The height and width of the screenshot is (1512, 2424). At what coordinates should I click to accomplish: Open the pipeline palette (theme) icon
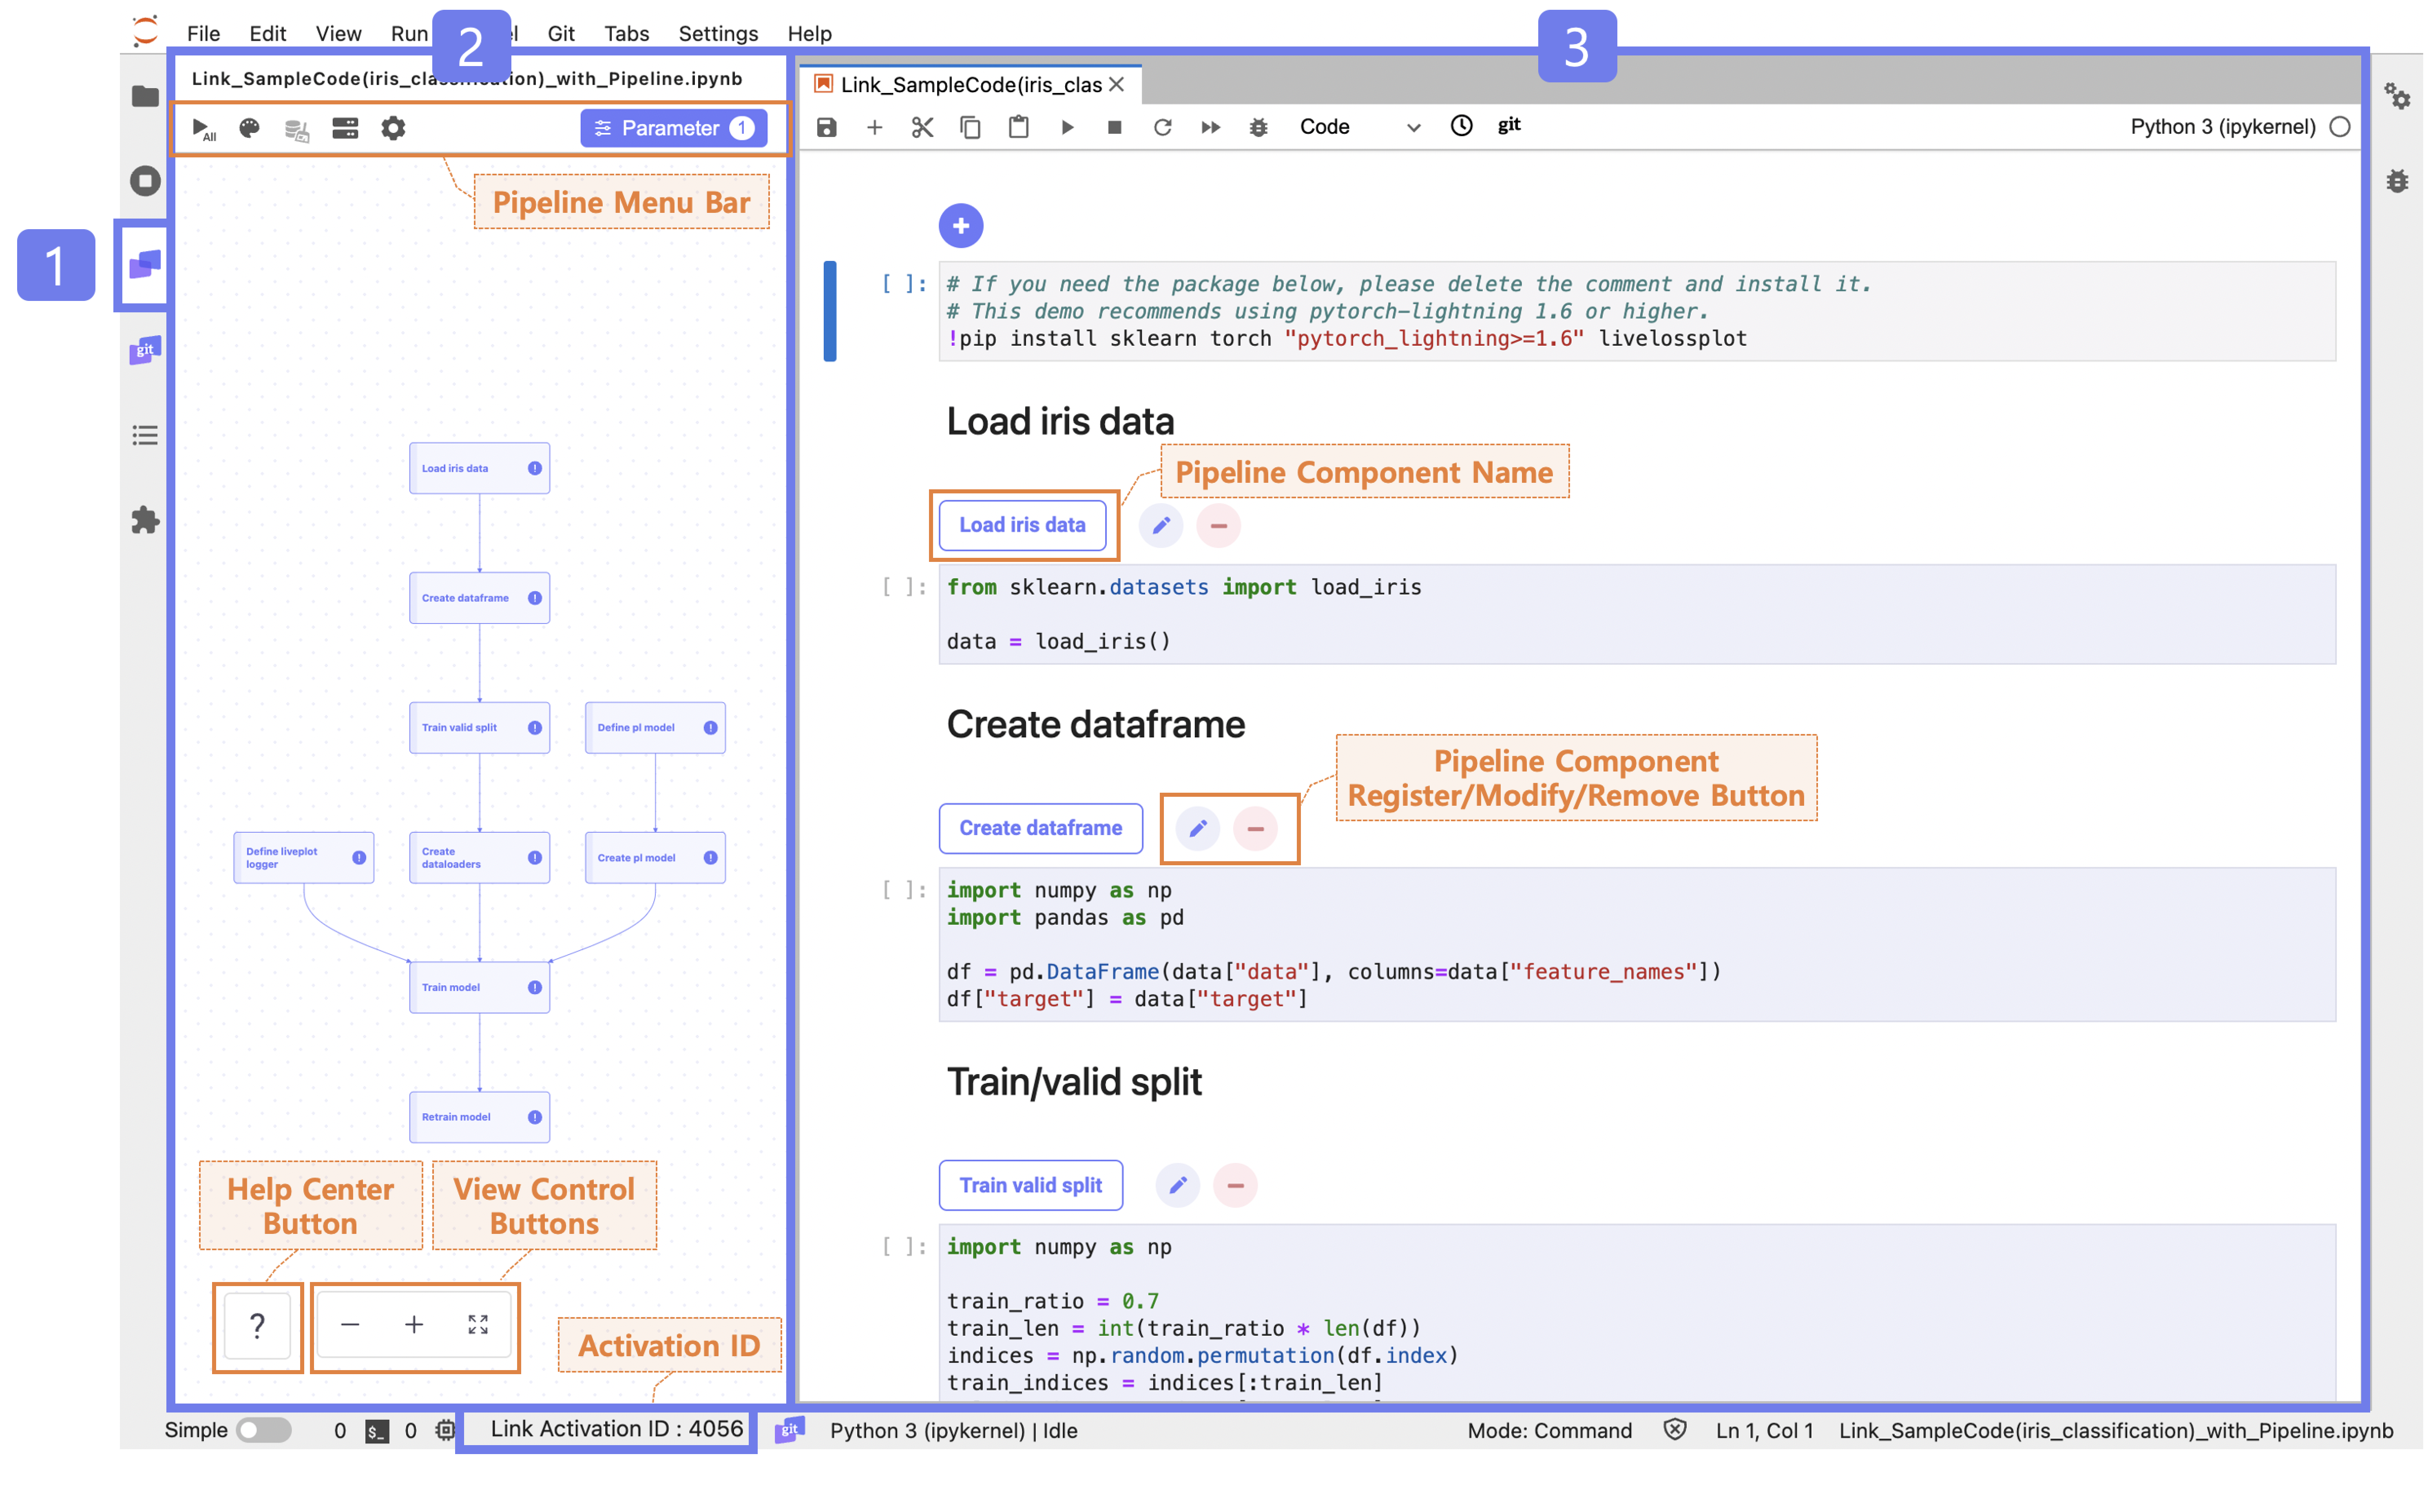250,128
